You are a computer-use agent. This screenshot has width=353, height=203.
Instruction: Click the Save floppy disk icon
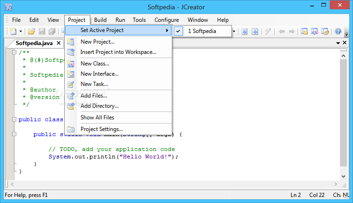coord(42,31)
